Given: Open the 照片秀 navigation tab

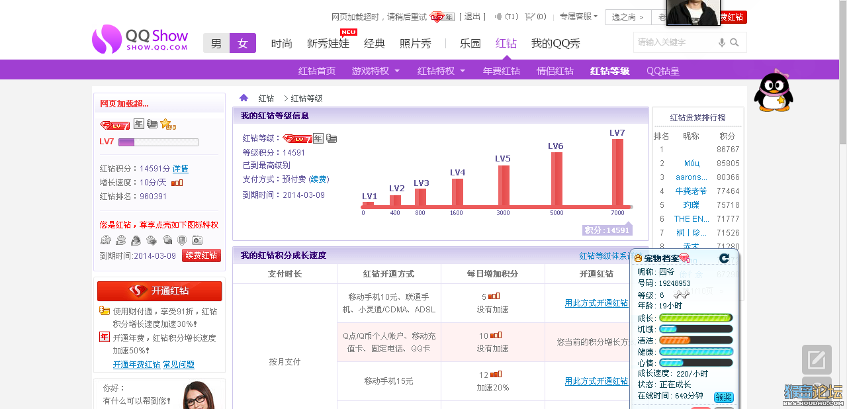Looking at the screenshot, I should coord(416,44).
